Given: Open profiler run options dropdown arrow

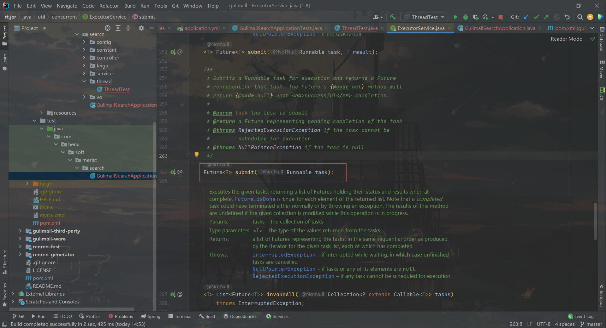Looking at the screenshot, I should 493,17.
